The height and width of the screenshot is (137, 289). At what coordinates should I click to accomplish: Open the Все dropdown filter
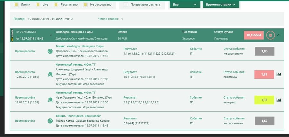click(184, 5)
